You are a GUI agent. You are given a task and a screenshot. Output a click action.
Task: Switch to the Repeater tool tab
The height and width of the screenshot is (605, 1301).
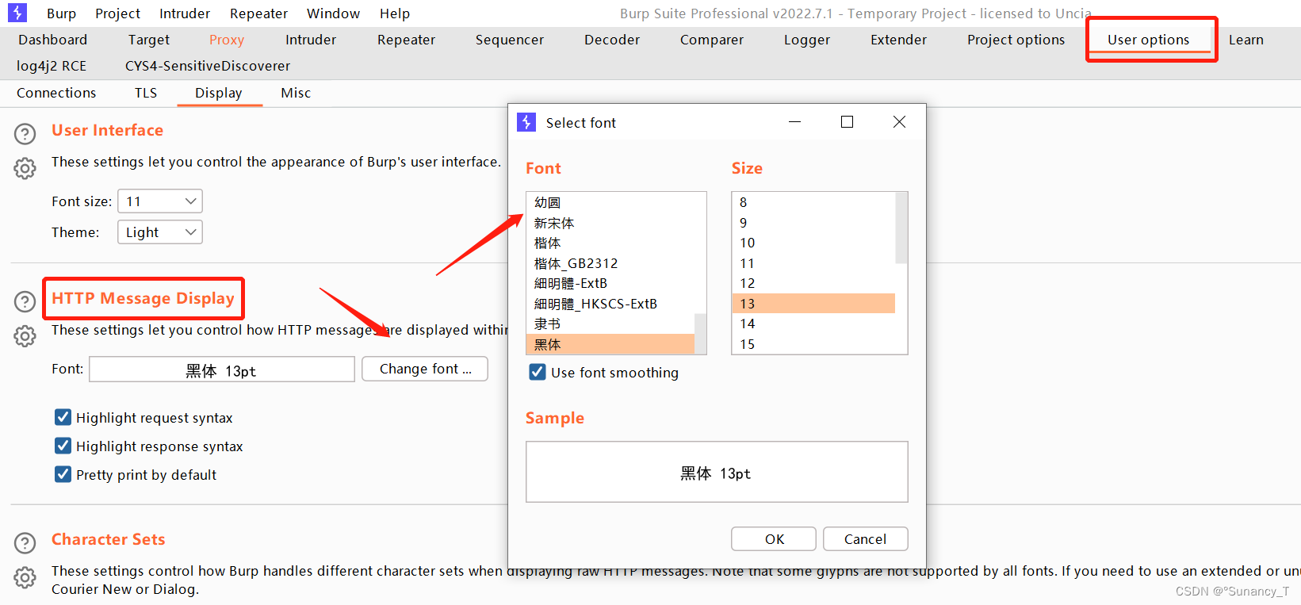click(x=406, y=40)
